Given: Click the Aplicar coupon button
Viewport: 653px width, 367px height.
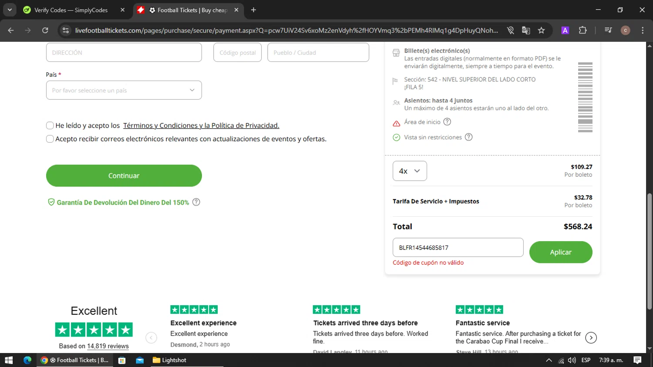Looking at the screenshot, I should point(561,252).
